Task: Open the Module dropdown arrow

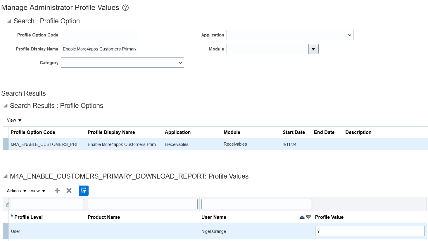Action: pos(313,49)
